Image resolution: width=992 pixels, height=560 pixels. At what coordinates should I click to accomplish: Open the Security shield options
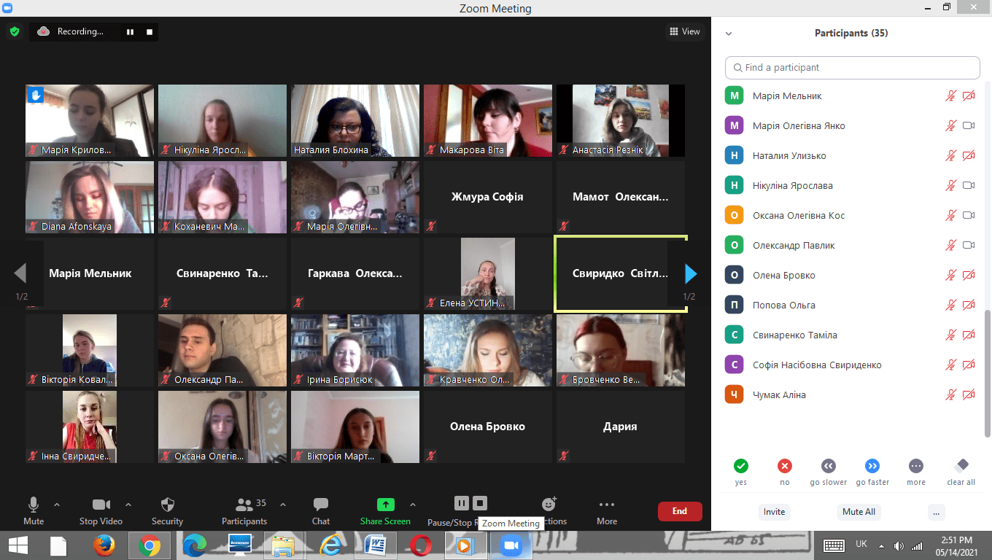pos(167,505)
